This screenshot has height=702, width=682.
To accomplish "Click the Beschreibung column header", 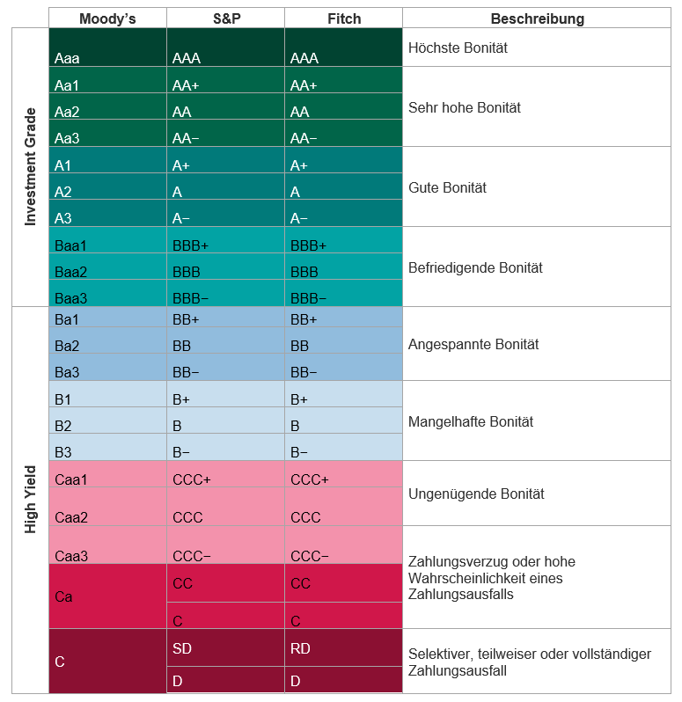I will (x=537, y=18).
